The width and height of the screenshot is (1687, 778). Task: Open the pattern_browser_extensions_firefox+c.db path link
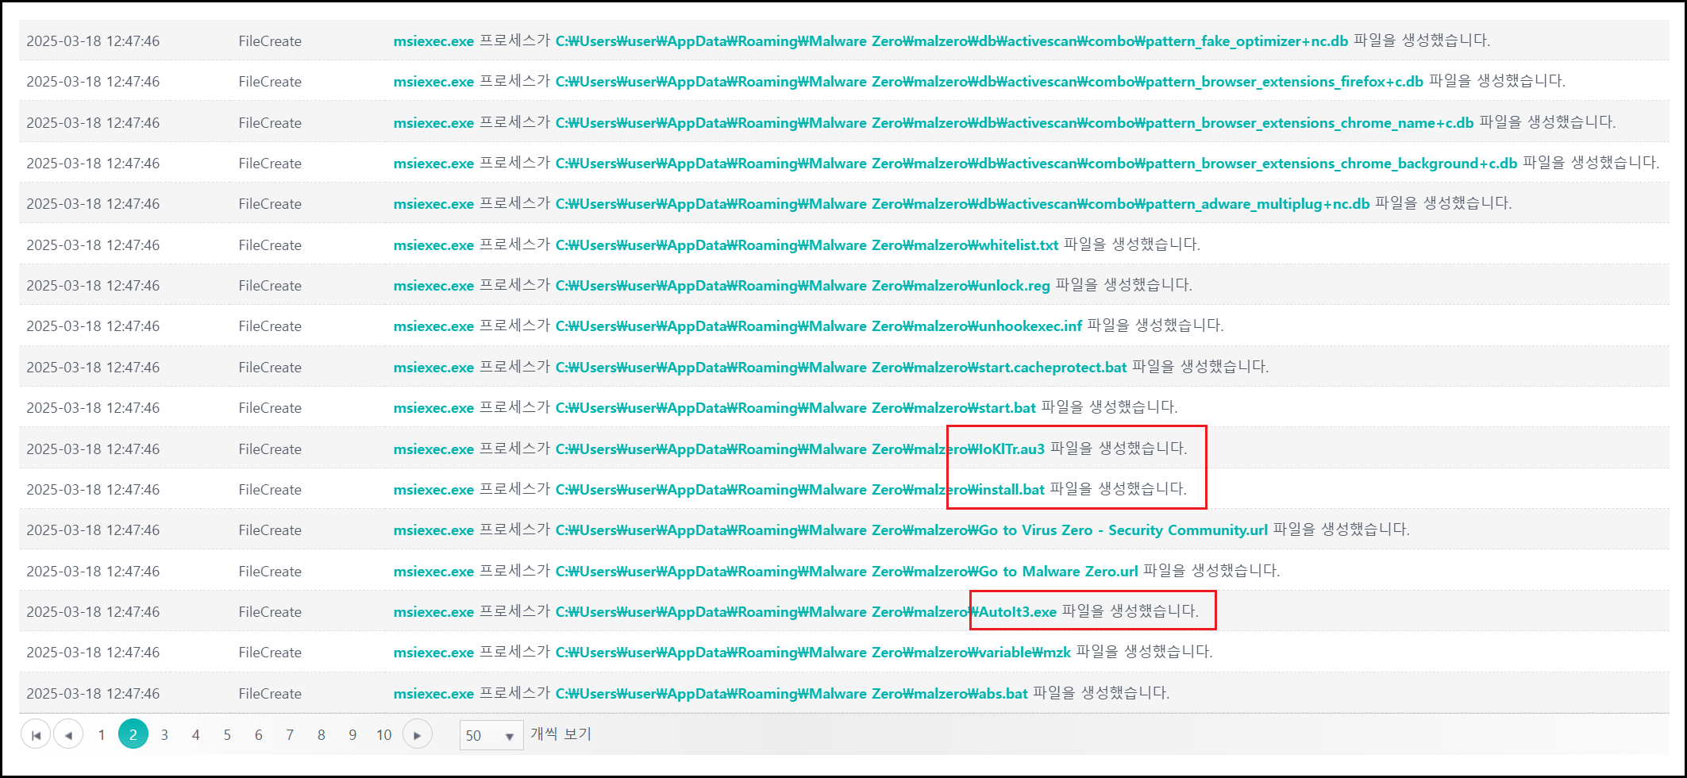point(989,81)
